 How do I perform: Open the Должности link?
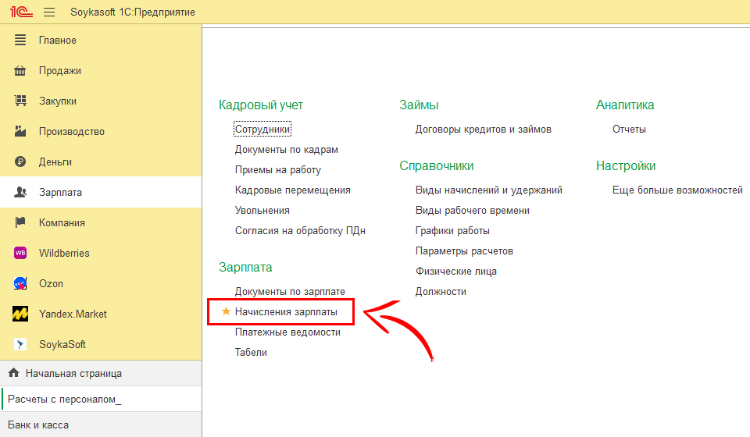click(441, 291)
